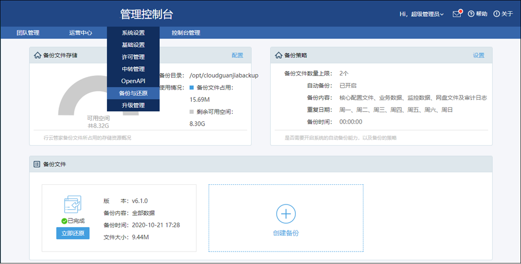Click the plus circle icon to create backup
521x264 pixels.
(286, 214)
